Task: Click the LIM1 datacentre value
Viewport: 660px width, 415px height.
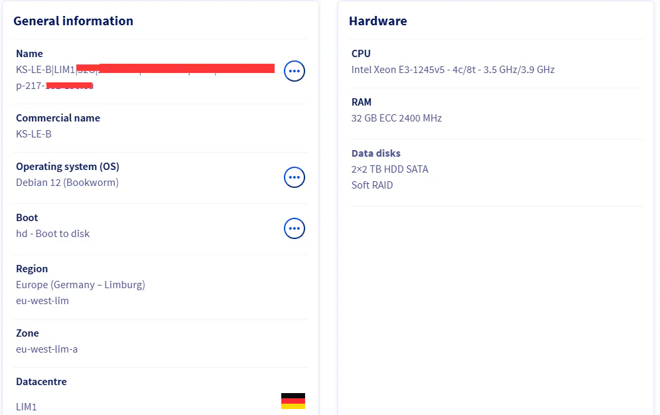Action: click(26, 407)
